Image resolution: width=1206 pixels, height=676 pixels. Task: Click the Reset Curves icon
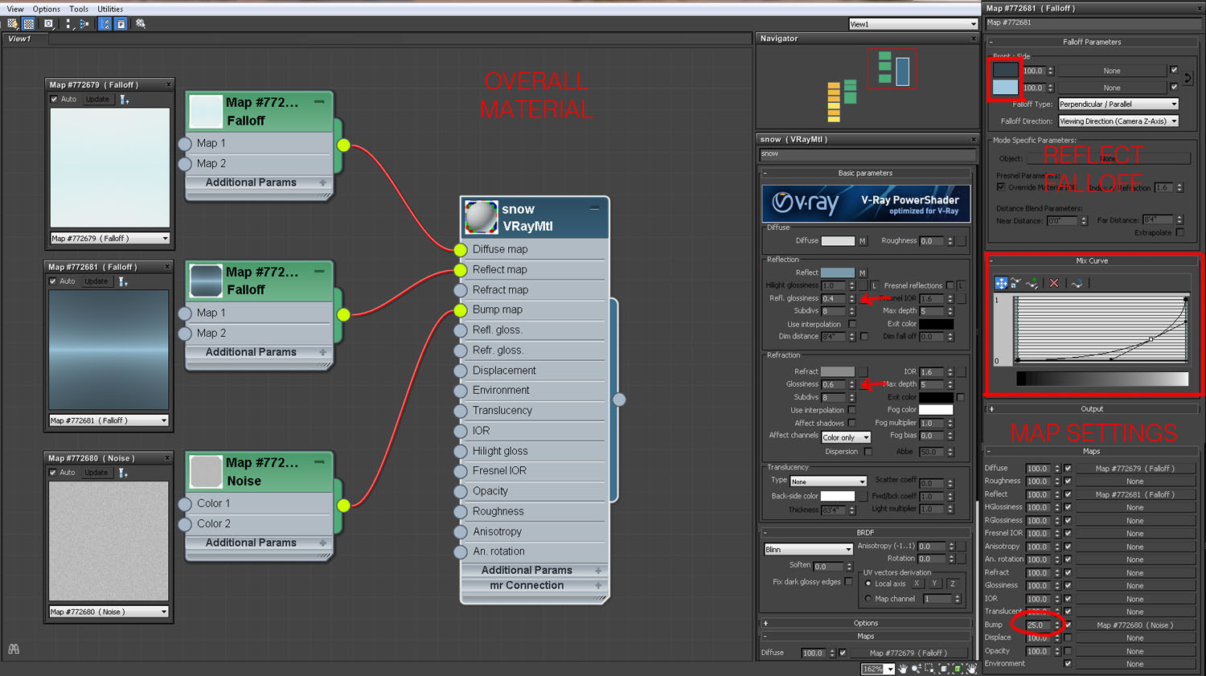(x=1077, y=283)
